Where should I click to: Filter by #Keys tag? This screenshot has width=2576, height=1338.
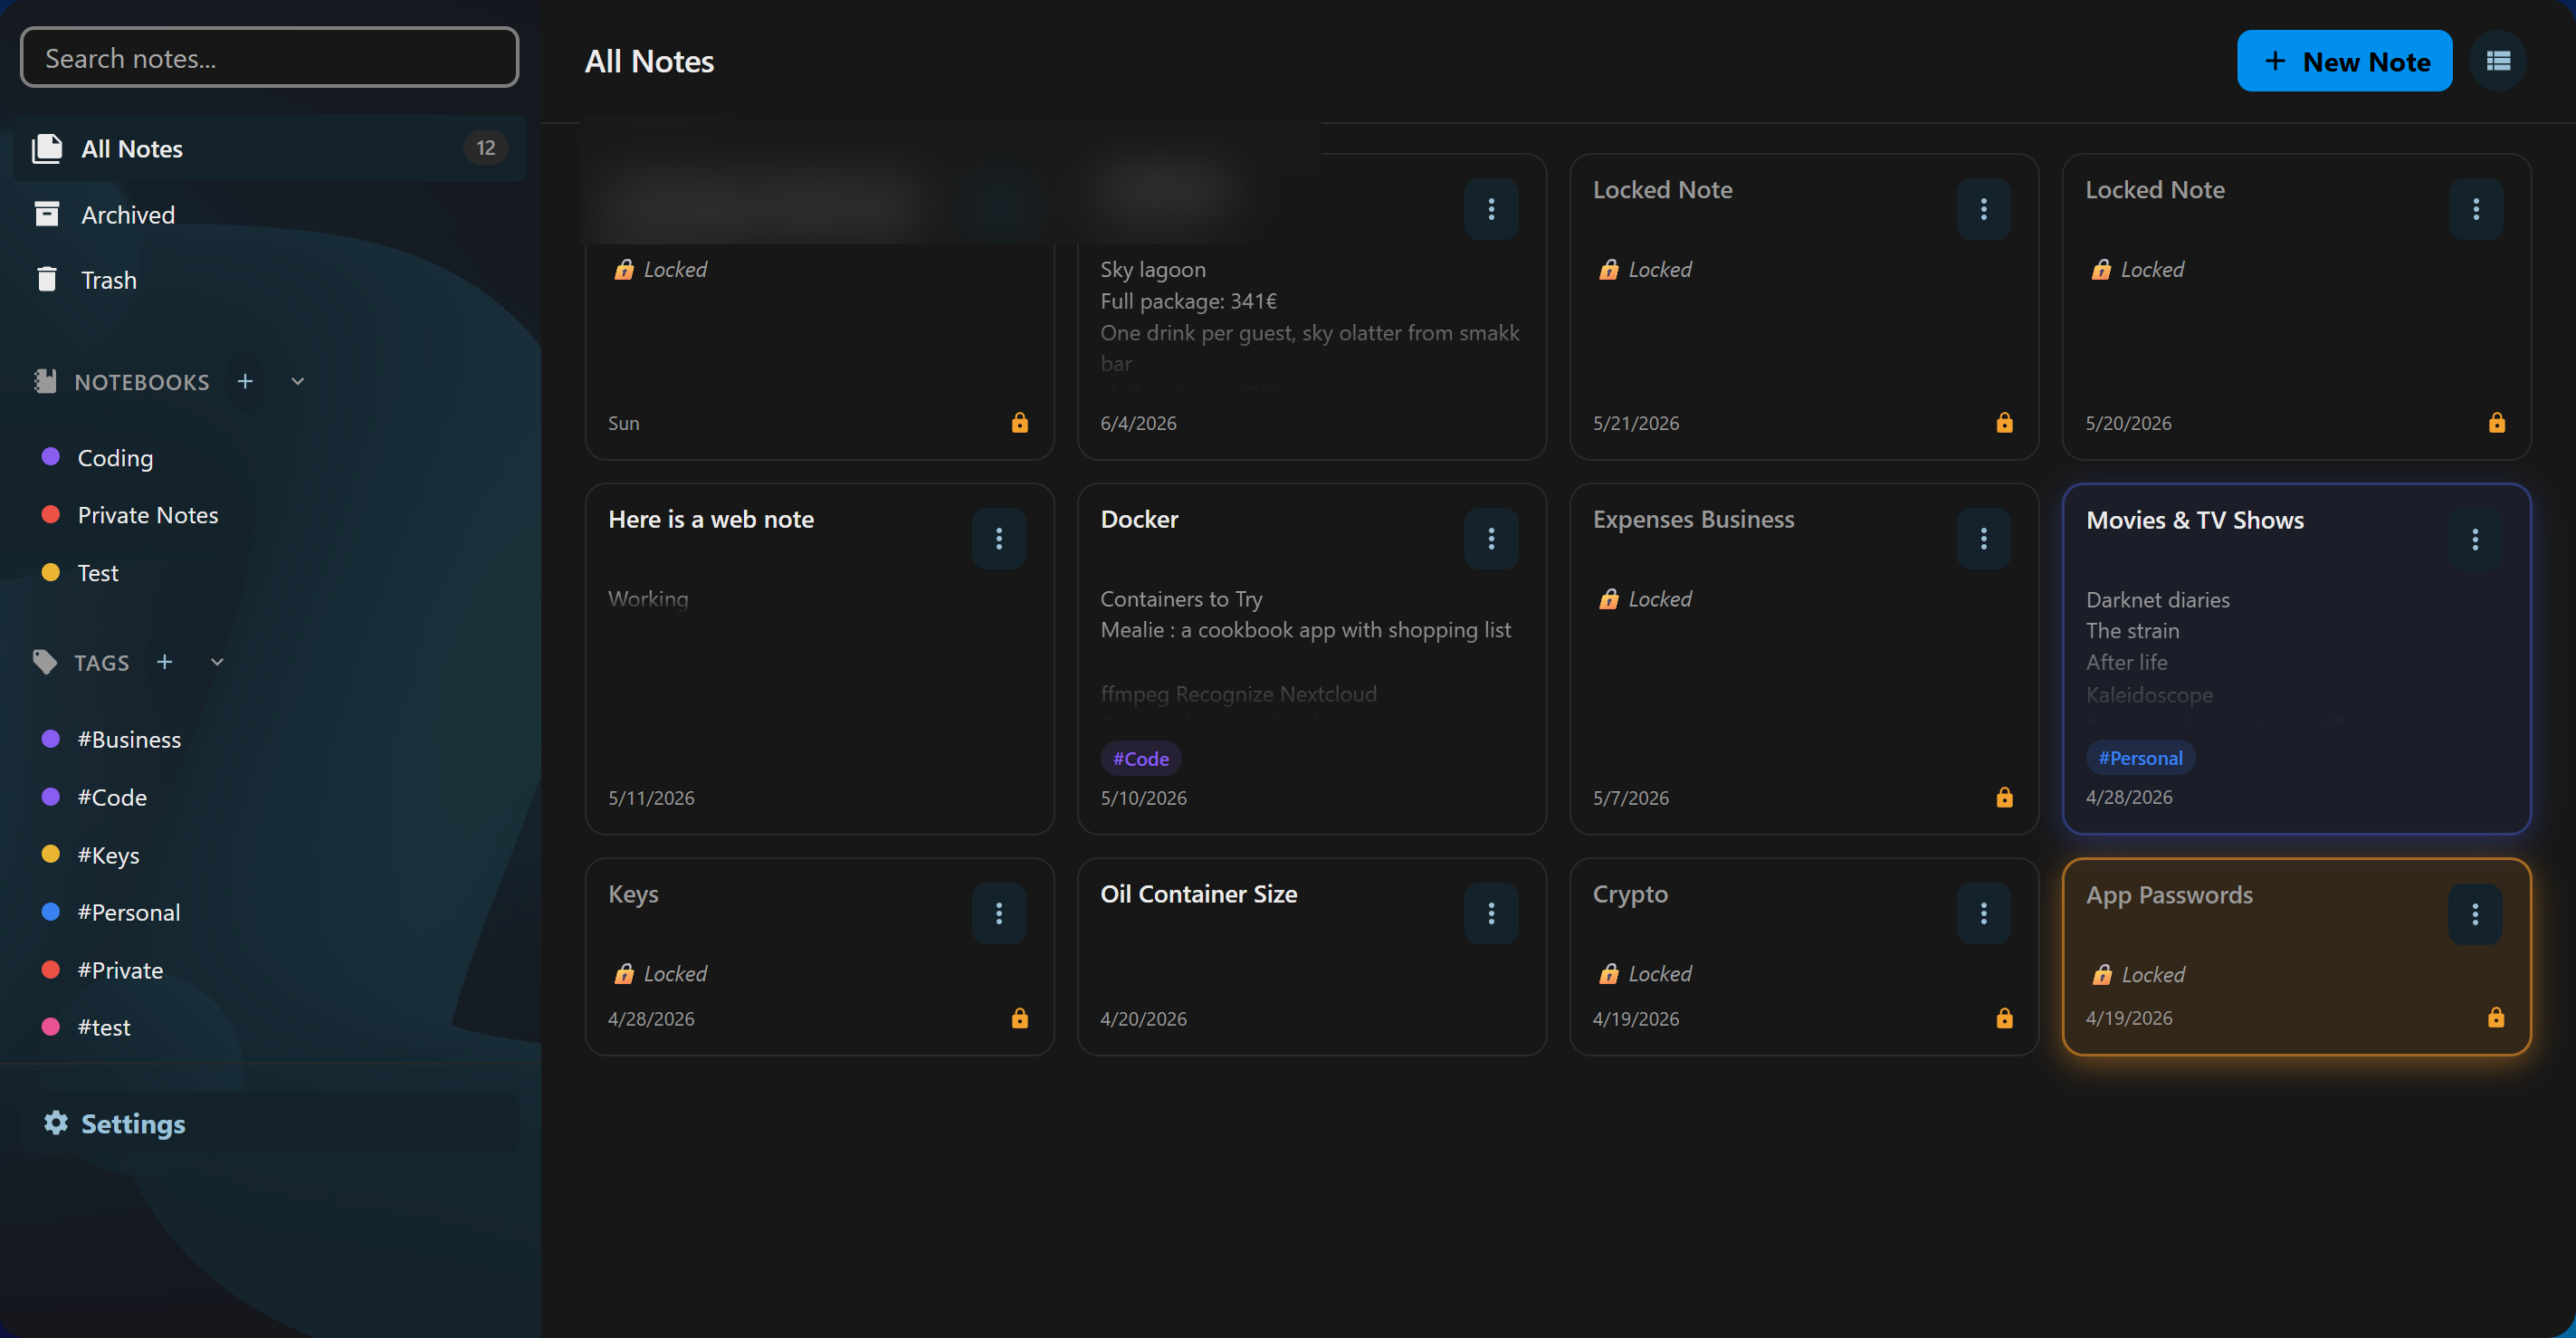(108, 855)
